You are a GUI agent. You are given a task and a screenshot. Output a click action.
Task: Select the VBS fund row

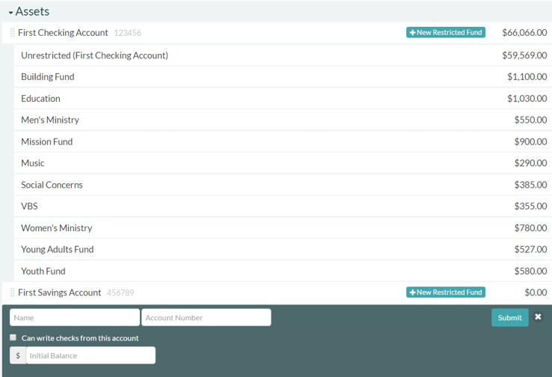click(x=29, y=206)
